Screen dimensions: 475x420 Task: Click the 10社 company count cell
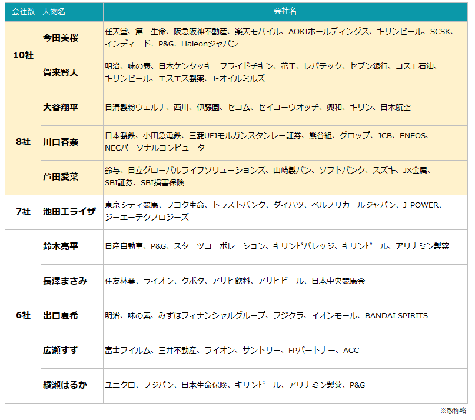[23, 55]
